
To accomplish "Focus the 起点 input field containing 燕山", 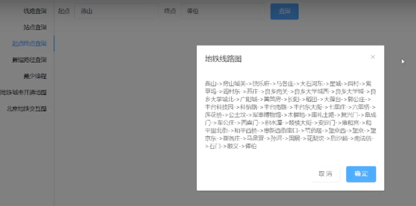I will tap(116, 11).
